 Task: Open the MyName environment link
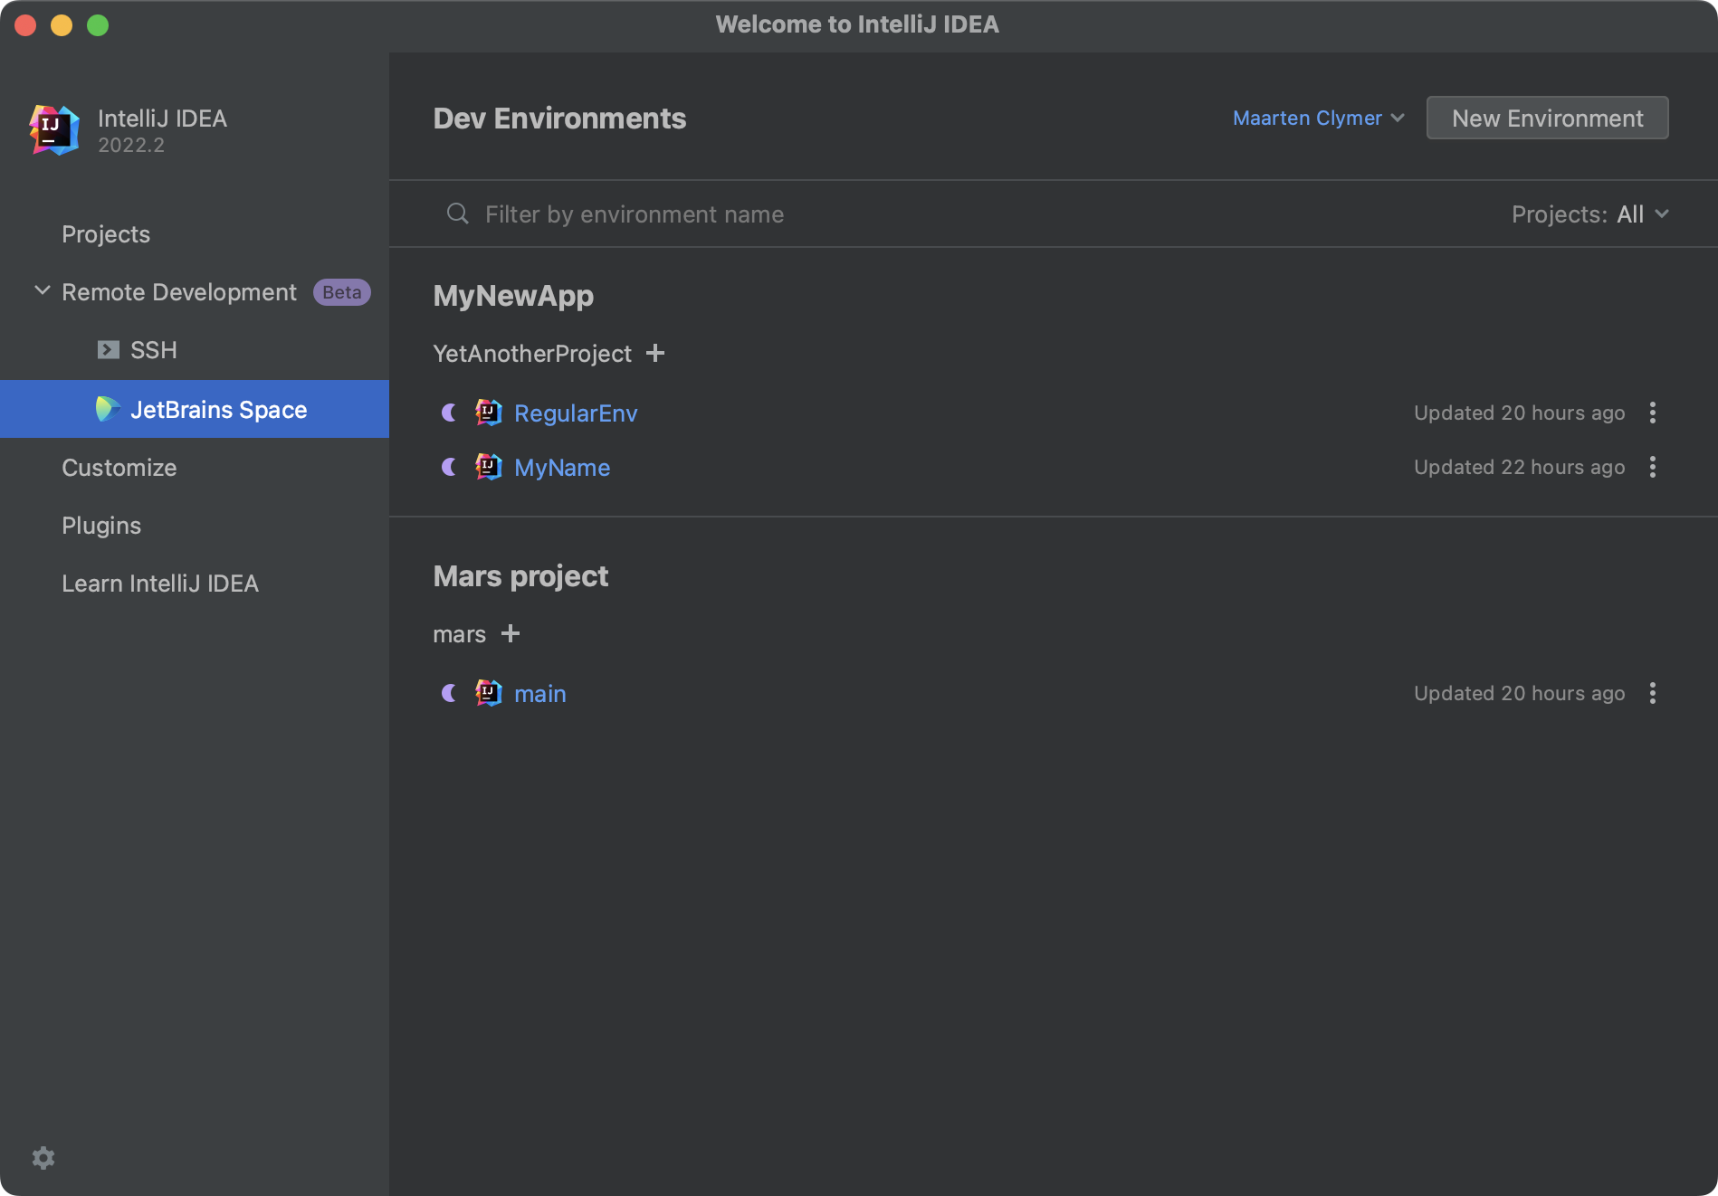(x=561, y=467)
